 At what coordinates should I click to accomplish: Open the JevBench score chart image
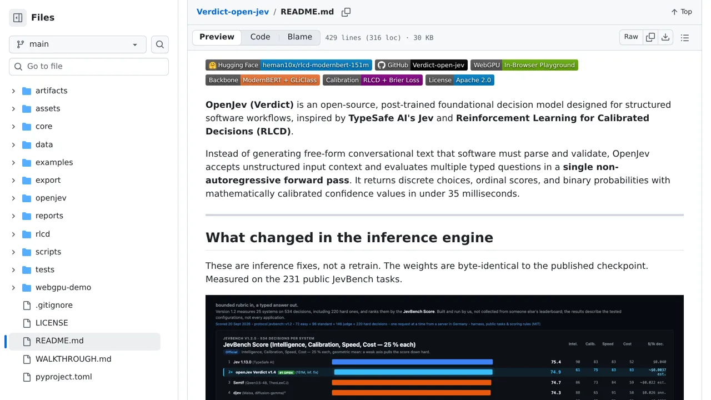click(x=444, y=348)
